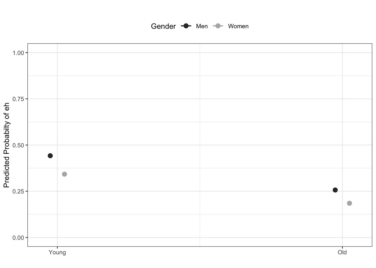Click the Gender legend title
The width and height of the screenshot is (376, 268).
click(163, 26)
